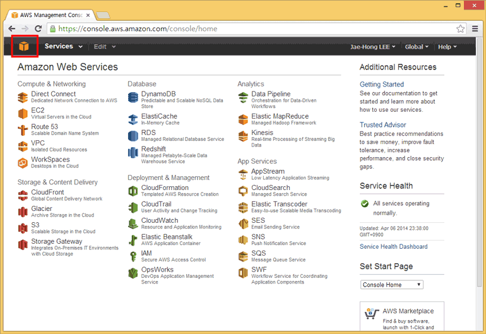Open the EC2 service icon
Screen dimensions: 486x334
pos(24,113)
